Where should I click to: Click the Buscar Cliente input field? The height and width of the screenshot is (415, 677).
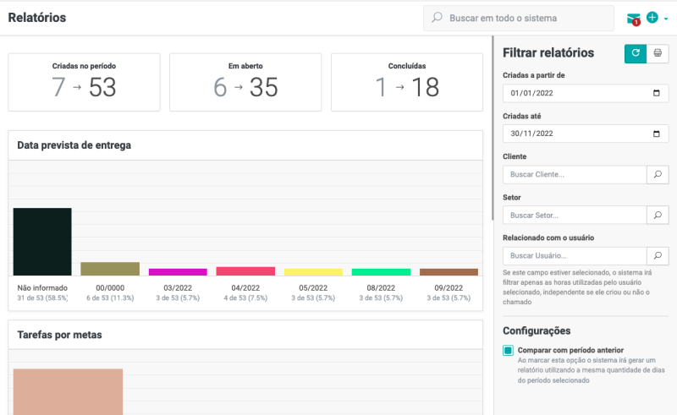point(574,174)
